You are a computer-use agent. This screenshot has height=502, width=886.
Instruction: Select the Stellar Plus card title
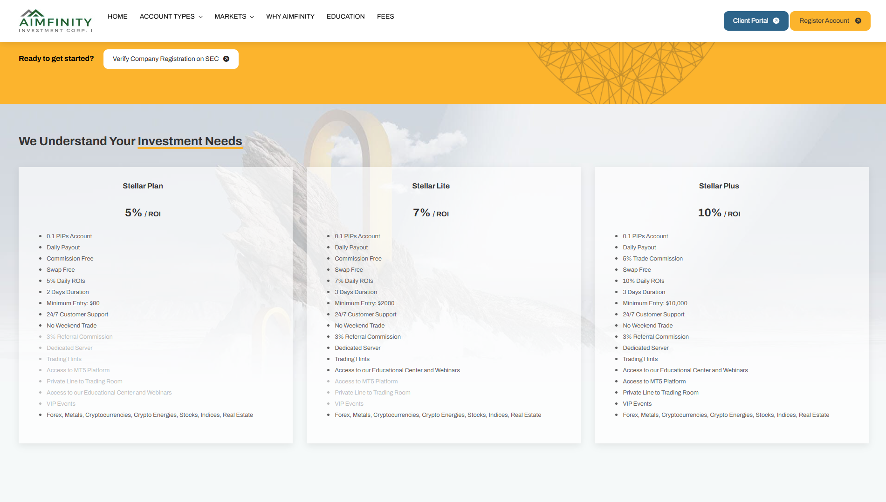(x=719, y=186)
